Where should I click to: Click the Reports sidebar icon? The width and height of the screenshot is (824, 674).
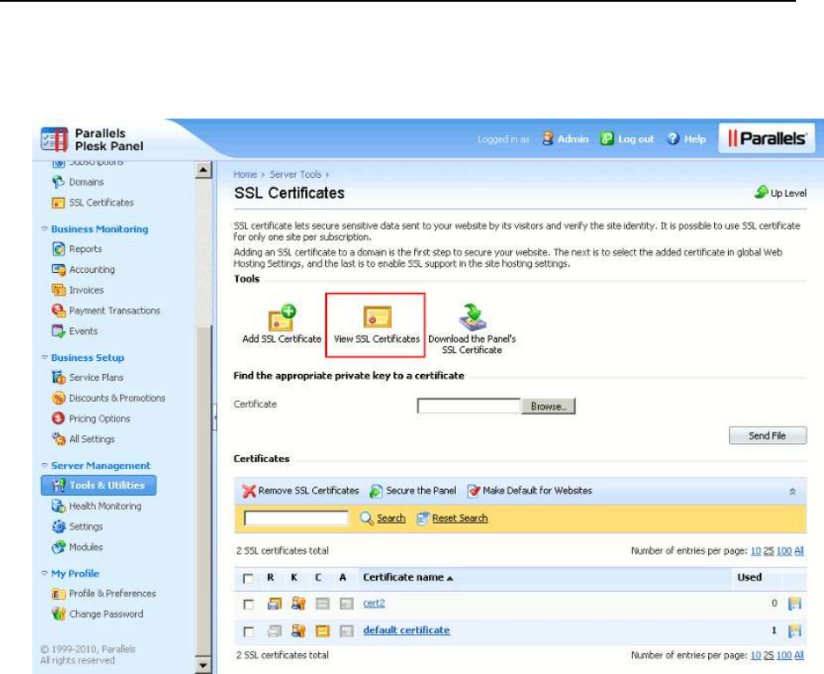point(58,249)
